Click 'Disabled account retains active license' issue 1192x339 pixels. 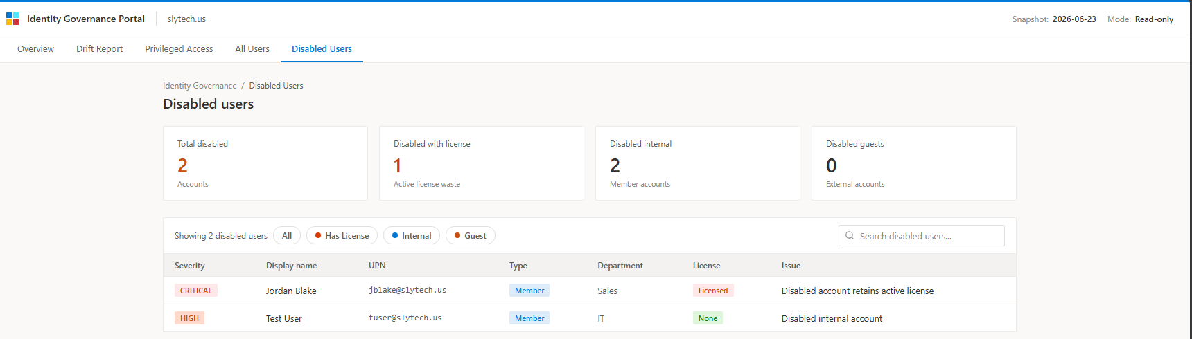[857, 291]
